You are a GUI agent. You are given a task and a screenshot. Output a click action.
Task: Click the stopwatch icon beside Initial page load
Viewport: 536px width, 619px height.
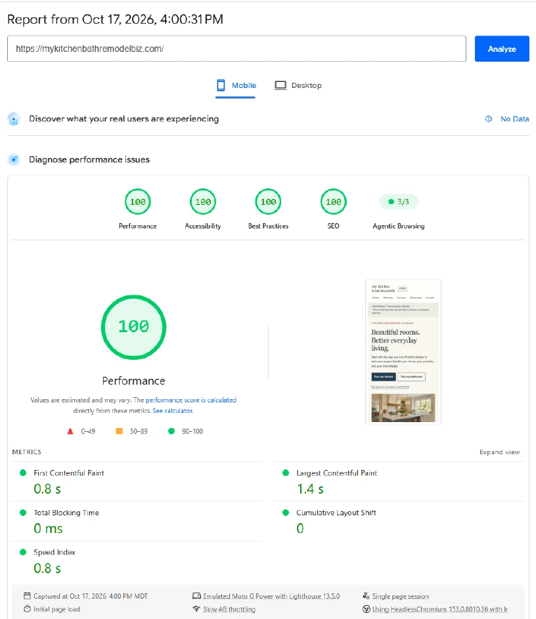pyautogui.click(x=27, y=608)
